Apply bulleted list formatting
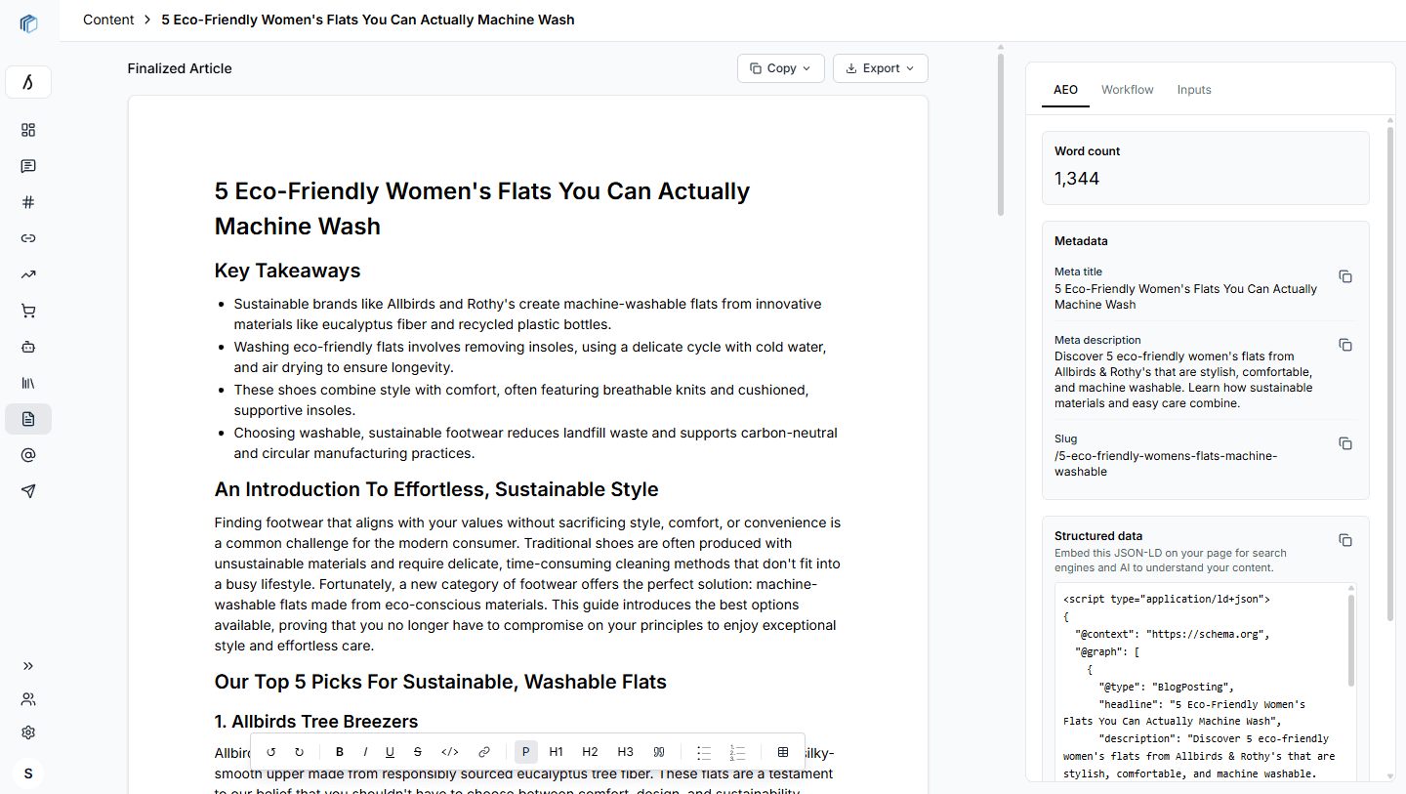Screen dimensions: 1406x794 (704, 752)
